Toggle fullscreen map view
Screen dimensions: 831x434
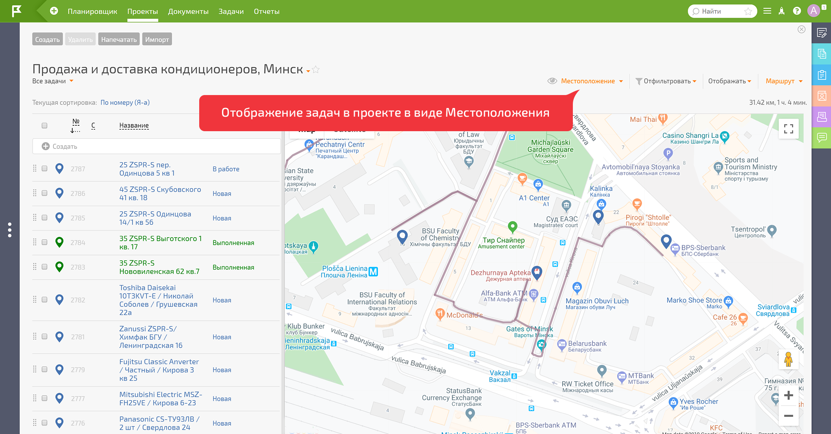click(789, 129)
